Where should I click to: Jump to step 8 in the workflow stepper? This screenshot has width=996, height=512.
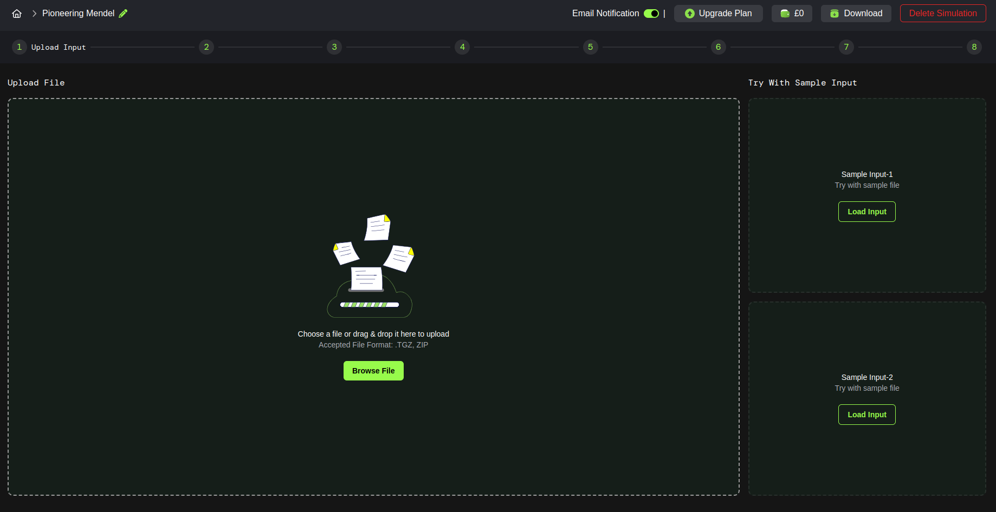tap(974, 47)
